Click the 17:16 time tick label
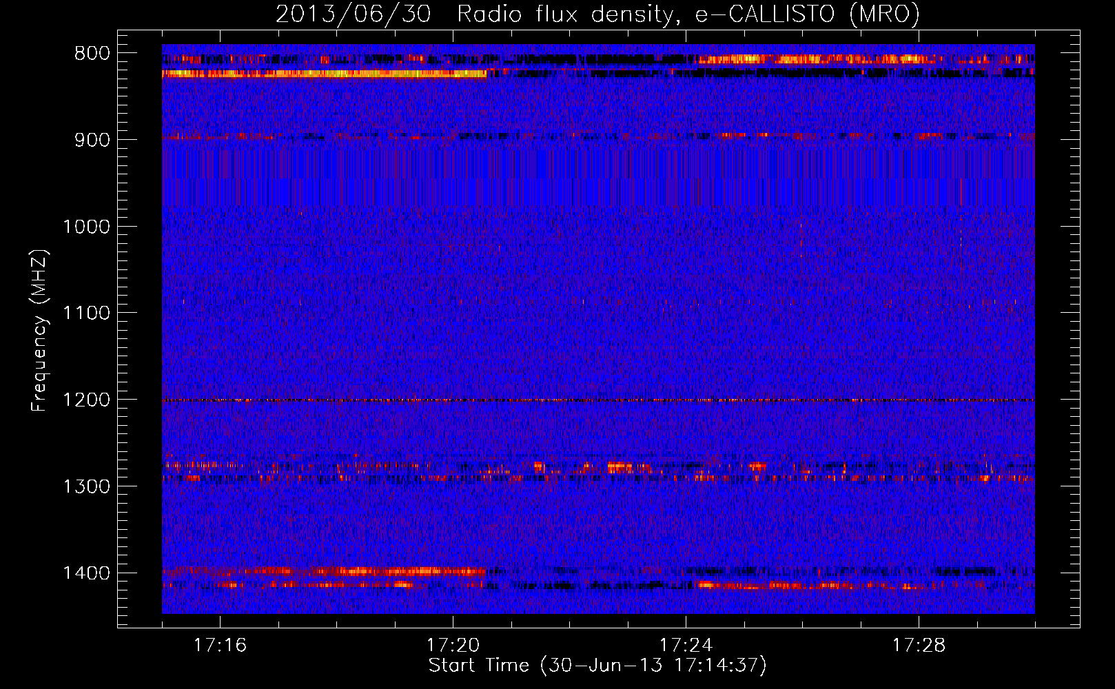The image size is (1115, 689). 220,646
